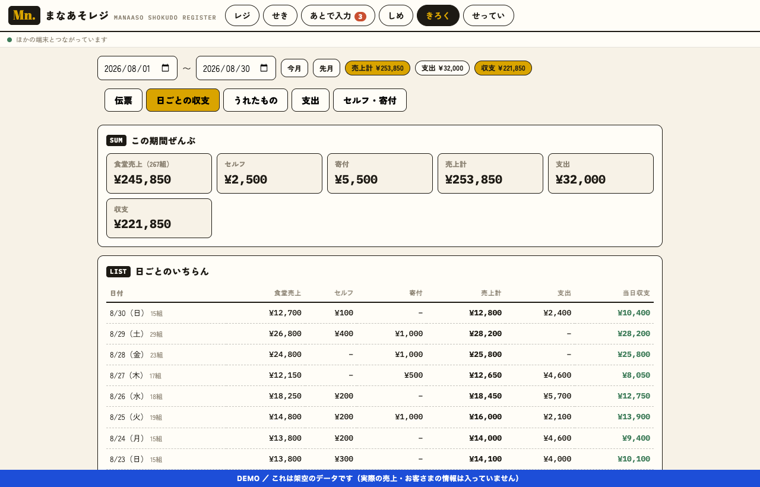This screenshot has height=487, width=760.
Task: Select the 8/29 (土) row
Action: click(380, 334)
